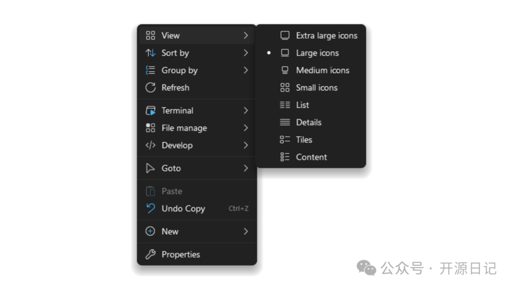Viewport: 513px width, 289px height.
Task: Click the File manage grid icon
Action: pos(151,128)
